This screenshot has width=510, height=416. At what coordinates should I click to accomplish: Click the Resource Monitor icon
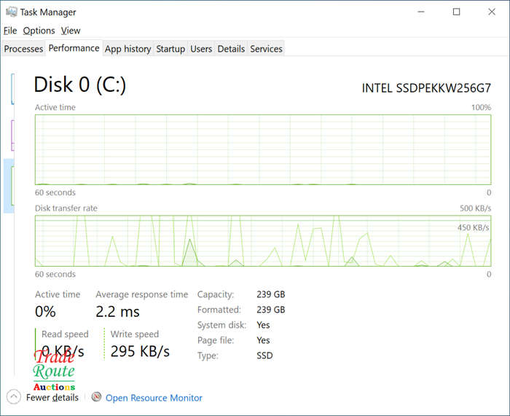(x=96, y=397)
